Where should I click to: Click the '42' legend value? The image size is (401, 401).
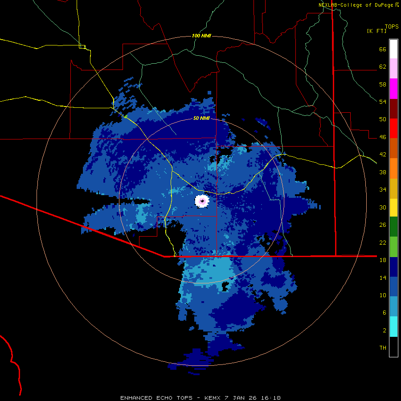(x=383, y=155)
